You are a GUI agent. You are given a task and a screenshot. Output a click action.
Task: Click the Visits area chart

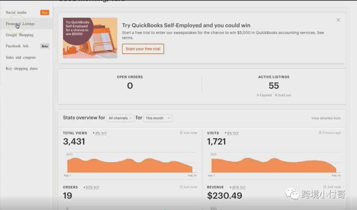pos(274,165)
